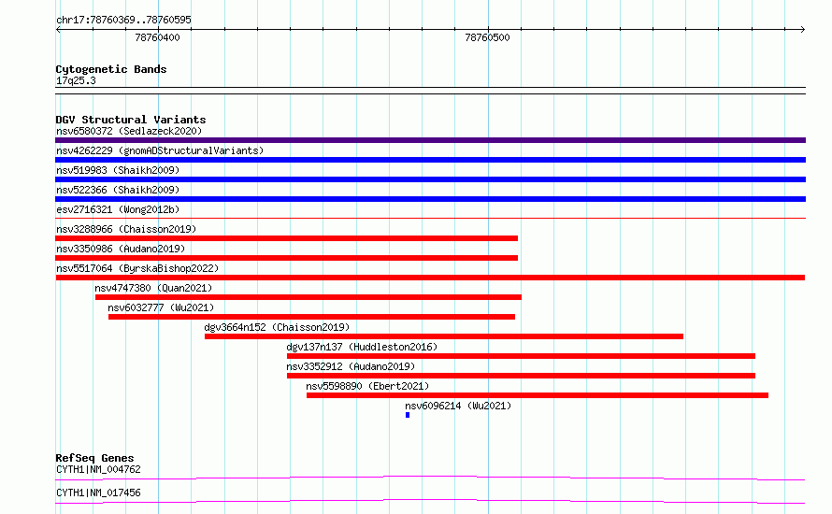The width and height of the screenshot is (832, 514).
Task: Select the red nsv4747380 variant bar
Action: pos(308,297)
